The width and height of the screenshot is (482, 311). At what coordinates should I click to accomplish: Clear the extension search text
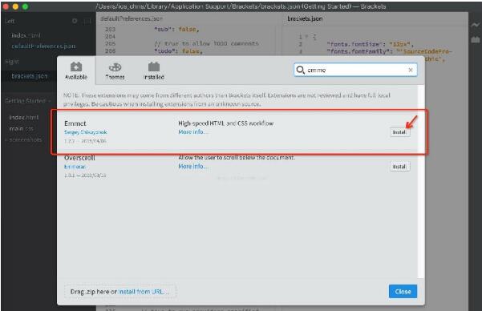[411, 70]
